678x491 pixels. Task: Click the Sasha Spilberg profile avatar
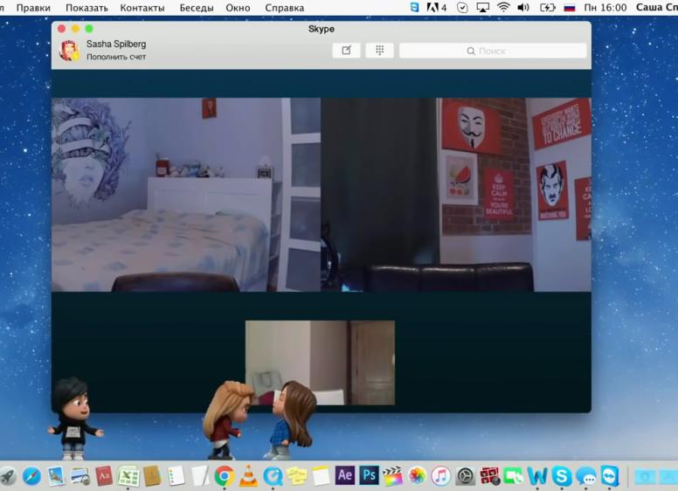(69, 50)
